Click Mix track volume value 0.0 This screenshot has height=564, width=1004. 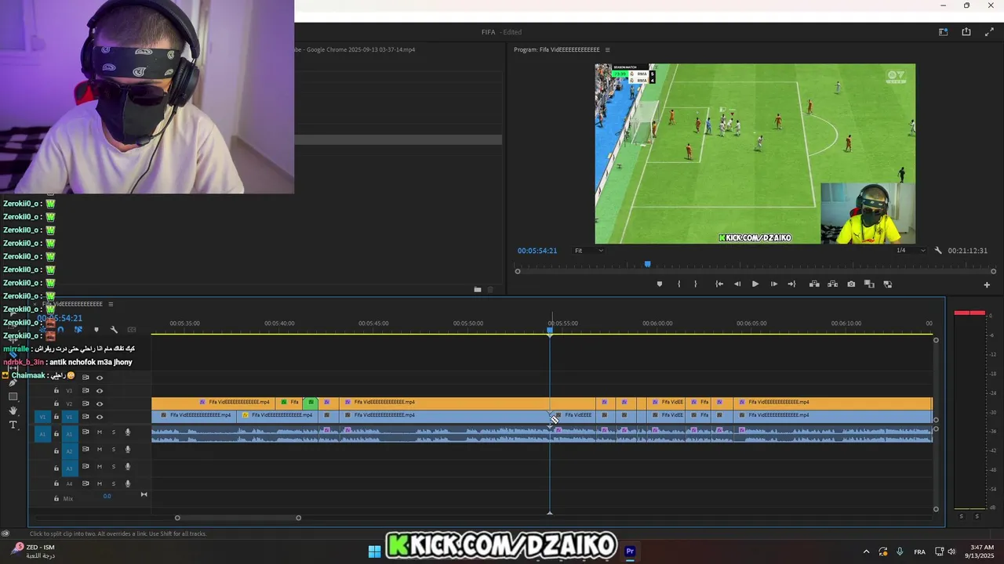click(107, 497)
